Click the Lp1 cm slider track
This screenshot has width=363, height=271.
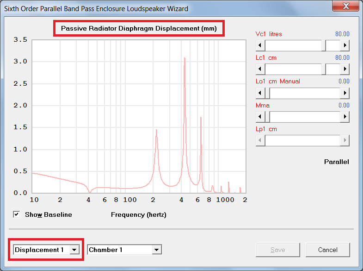302,140
